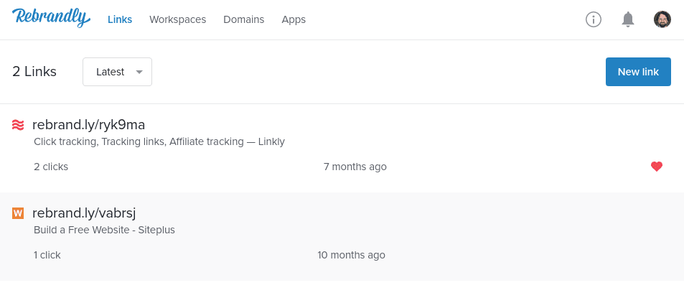The image size is (684, 303).
Task: Open the Domains tab
Action: click(x=244, y=19)
